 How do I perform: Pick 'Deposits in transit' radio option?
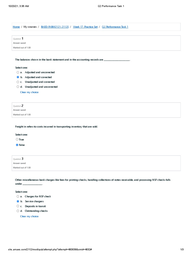(18, 206)
